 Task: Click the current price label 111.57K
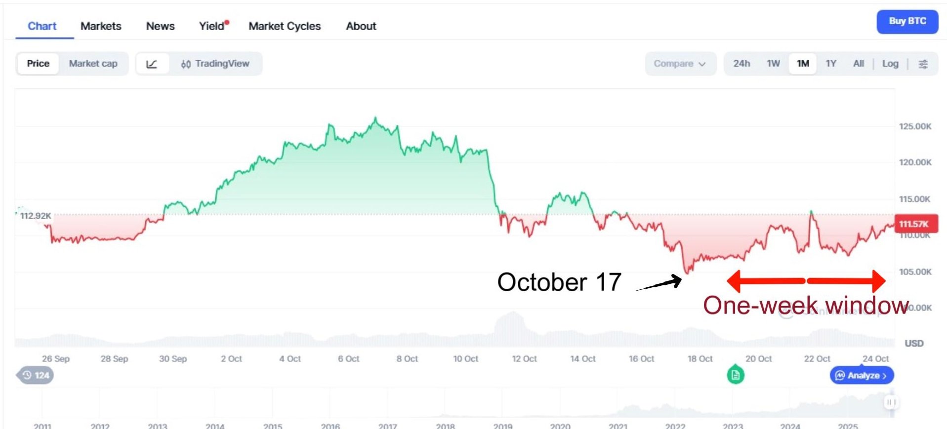point(914,224)
